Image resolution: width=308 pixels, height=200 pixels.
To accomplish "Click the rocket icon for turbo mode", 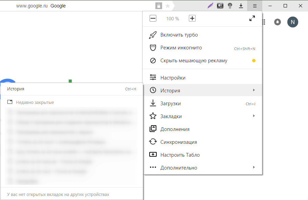I will (x=153, y=35).
